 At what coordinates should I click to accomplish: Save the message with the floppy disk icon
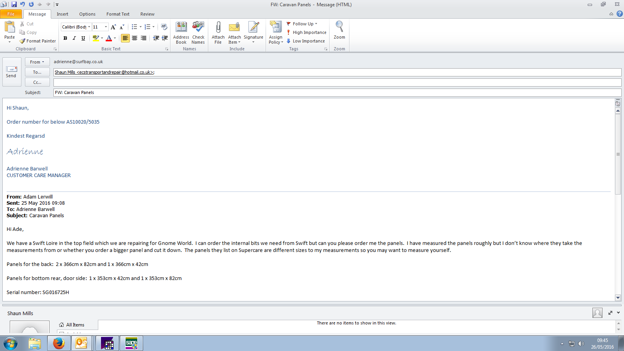pyautogui.click(x=14, y=4)
